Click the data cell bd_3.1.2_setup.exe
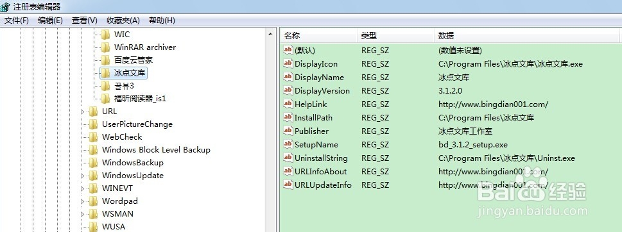The width and height of the screenshot is (622, 232). [473, 144]
